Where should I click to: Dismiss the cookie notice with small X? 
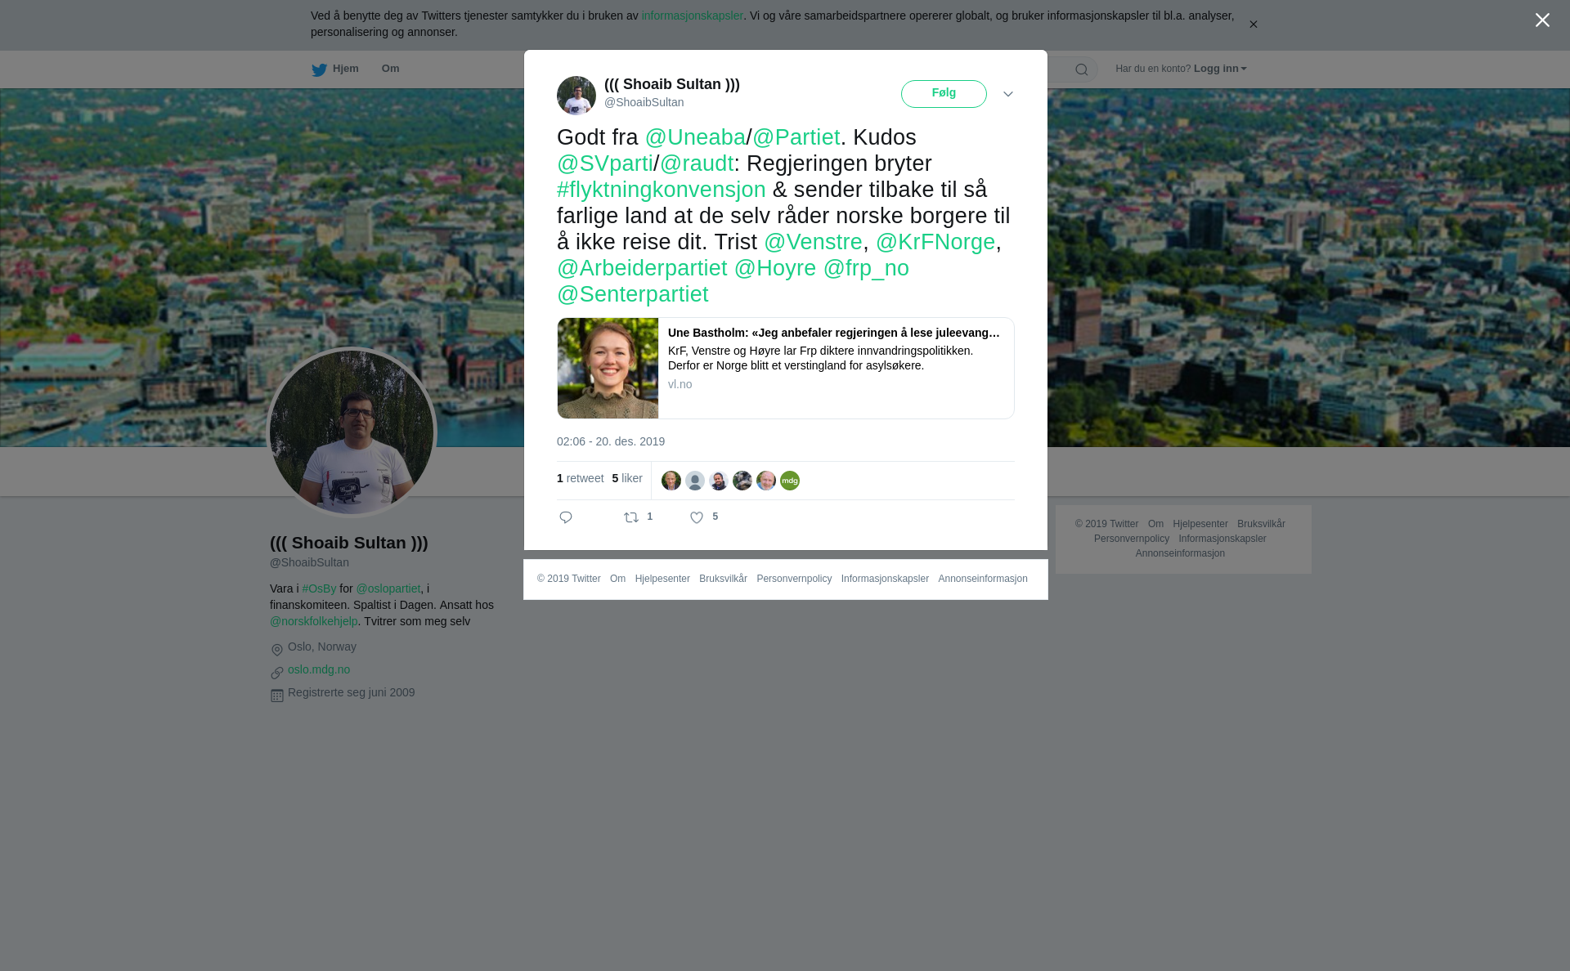pyautogui.click(x=1253, y=25)
